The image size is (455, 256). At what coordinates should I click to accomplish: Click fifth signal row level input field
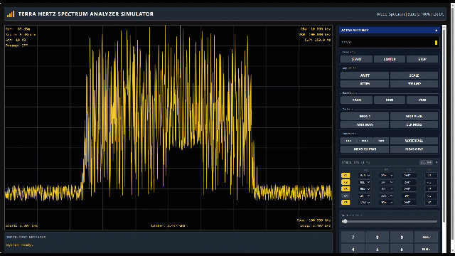click(431, 203)
